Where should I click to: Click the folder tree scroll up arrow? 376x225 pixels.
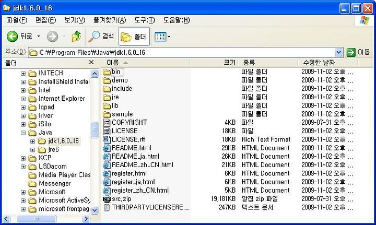click(95, 73)
